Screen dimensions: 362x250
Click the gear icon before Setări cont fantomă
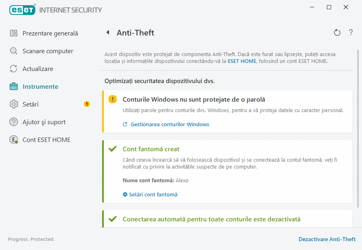[125, 194]
